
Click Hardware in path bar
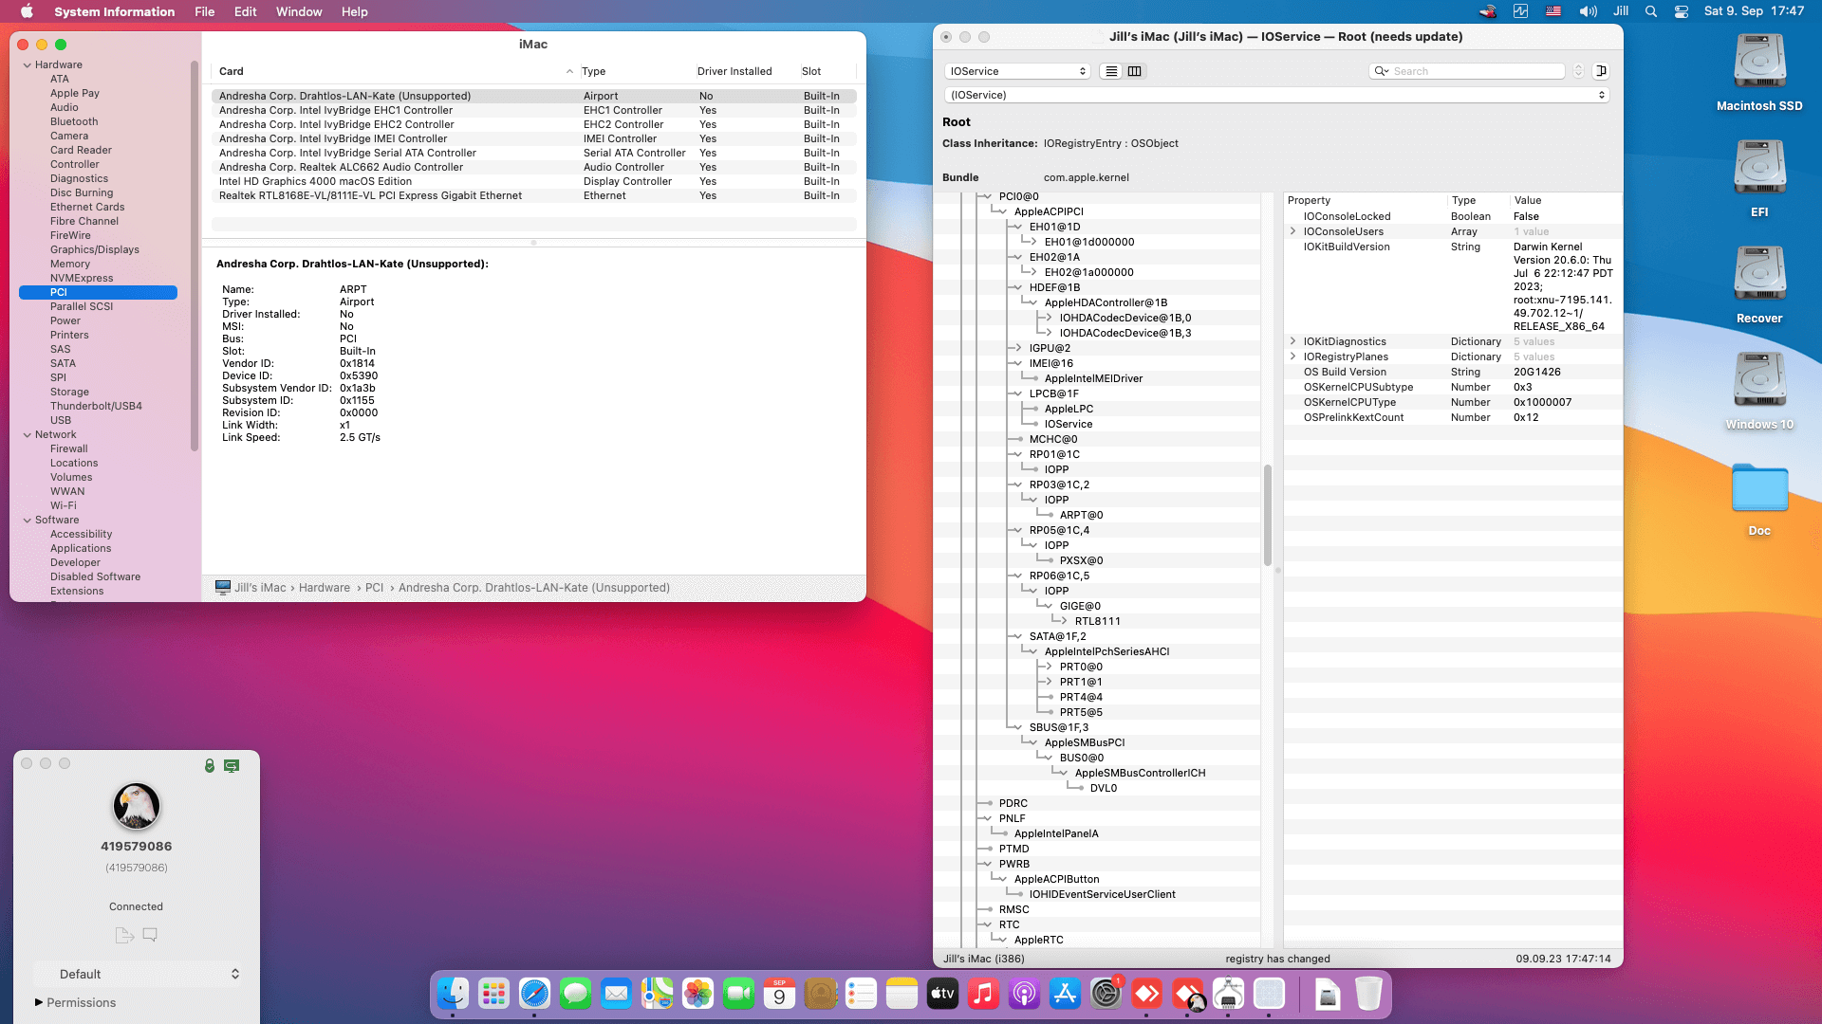coord(325,588)
